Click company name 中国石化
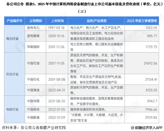The image size is (164, 131). pyautogui.click(x=33, y=79)
